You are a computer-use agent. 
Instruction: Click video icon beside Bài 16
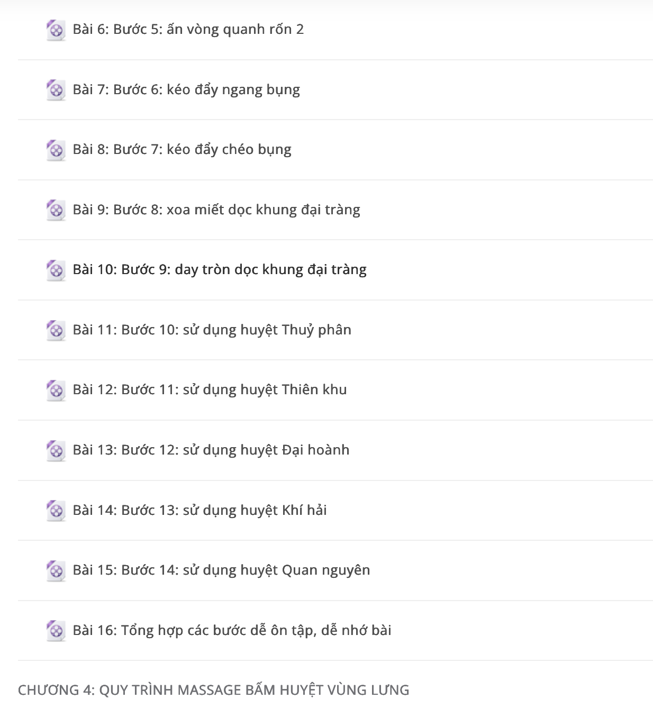[56, 631]
